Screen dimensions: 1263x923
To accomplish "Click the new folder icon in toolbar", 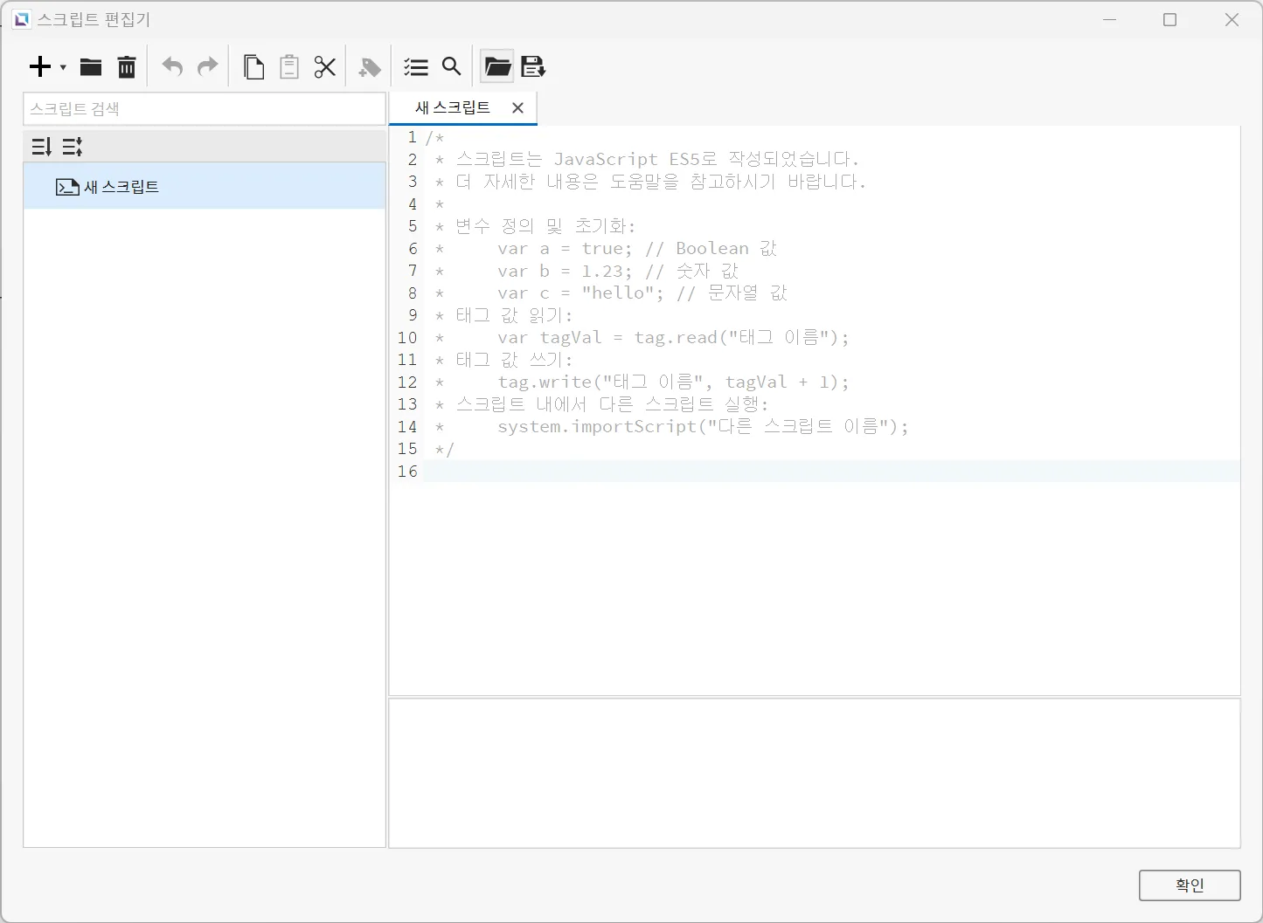I will 91,67.
